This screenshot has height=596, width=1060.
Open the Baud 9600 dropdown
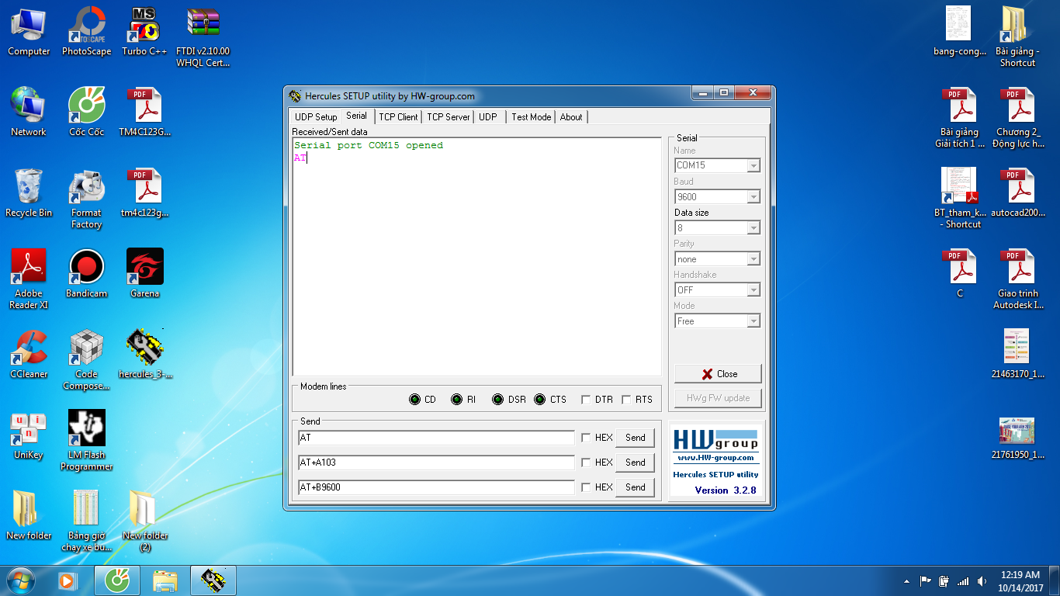coord(753,197)
